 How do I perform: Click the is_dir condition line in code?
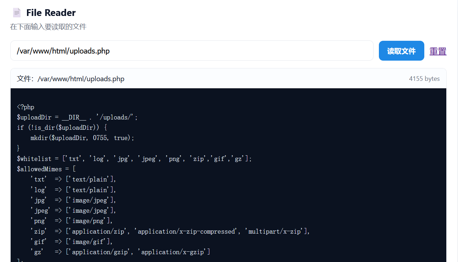tap(62, 128)
